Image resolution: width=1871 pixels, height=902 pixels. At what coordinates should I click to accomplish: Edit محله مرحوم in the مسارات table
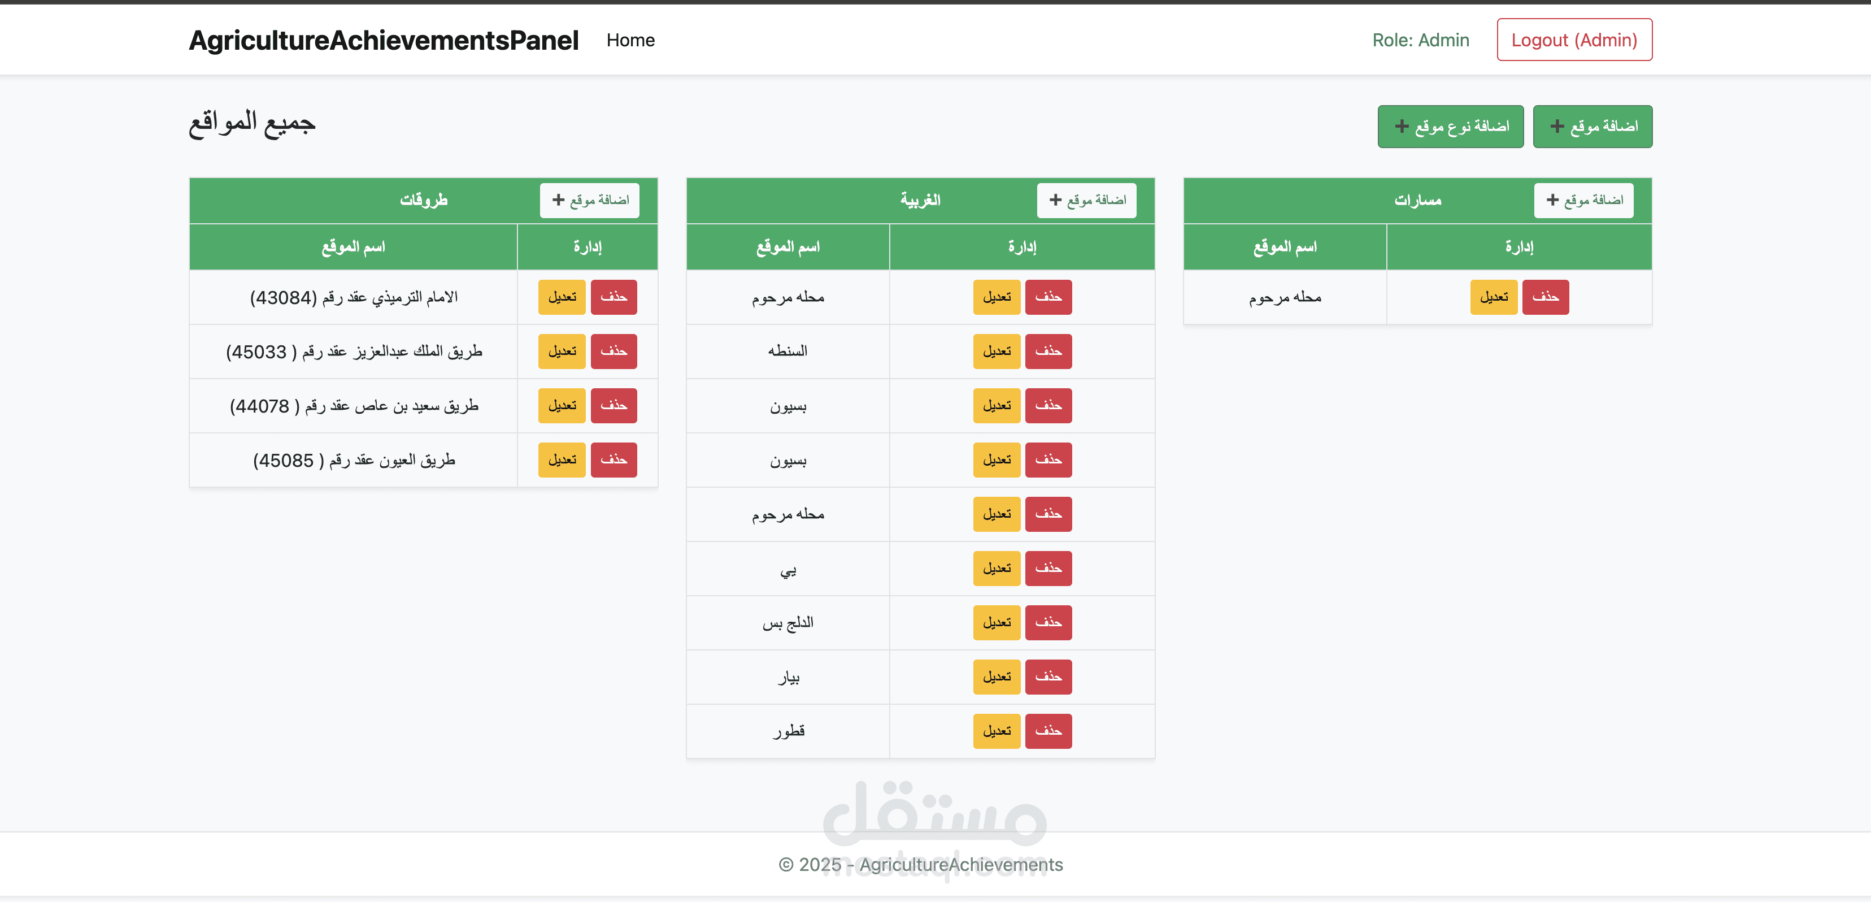(1493, 297)
